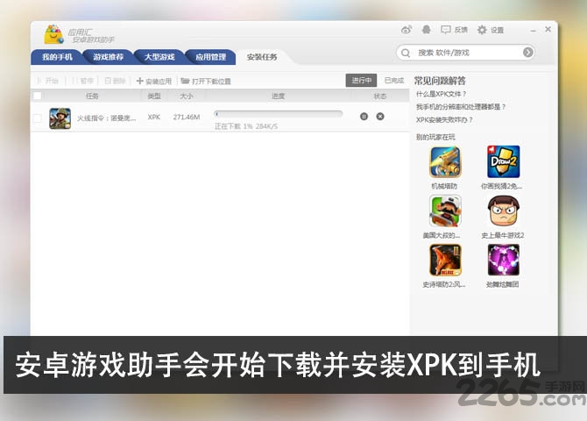
Task: Click the 应用汇 shopping bag logo
Action: 54,34
